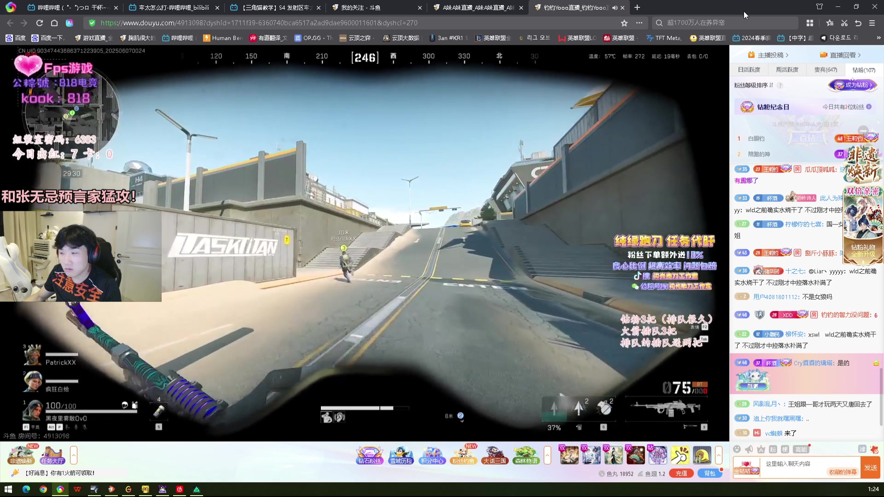Image resolution: width=884 pixels, height=497 pixels.
Task: Expand the bookmarks bar overflow chevron
Action: click(x=878, y=38)
